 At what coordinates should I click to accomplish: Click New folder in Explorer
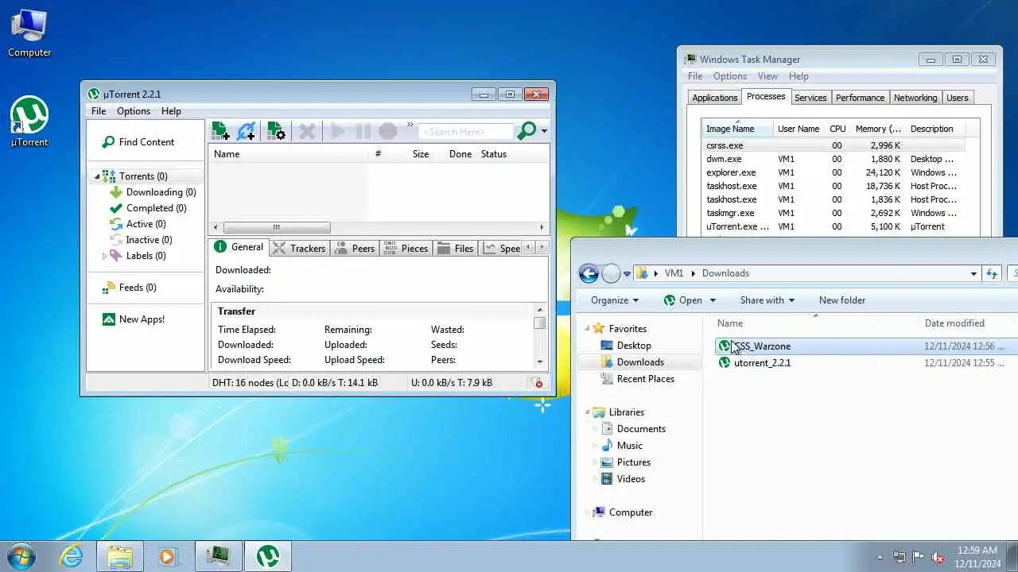coord(842,300)
